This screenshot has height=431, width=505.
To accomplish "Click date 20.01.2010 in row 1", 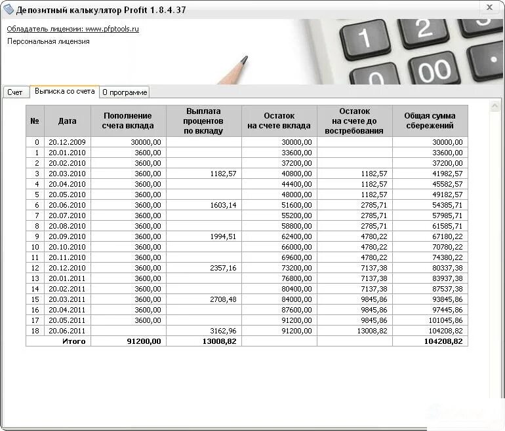I will click(x=68, y=153).
